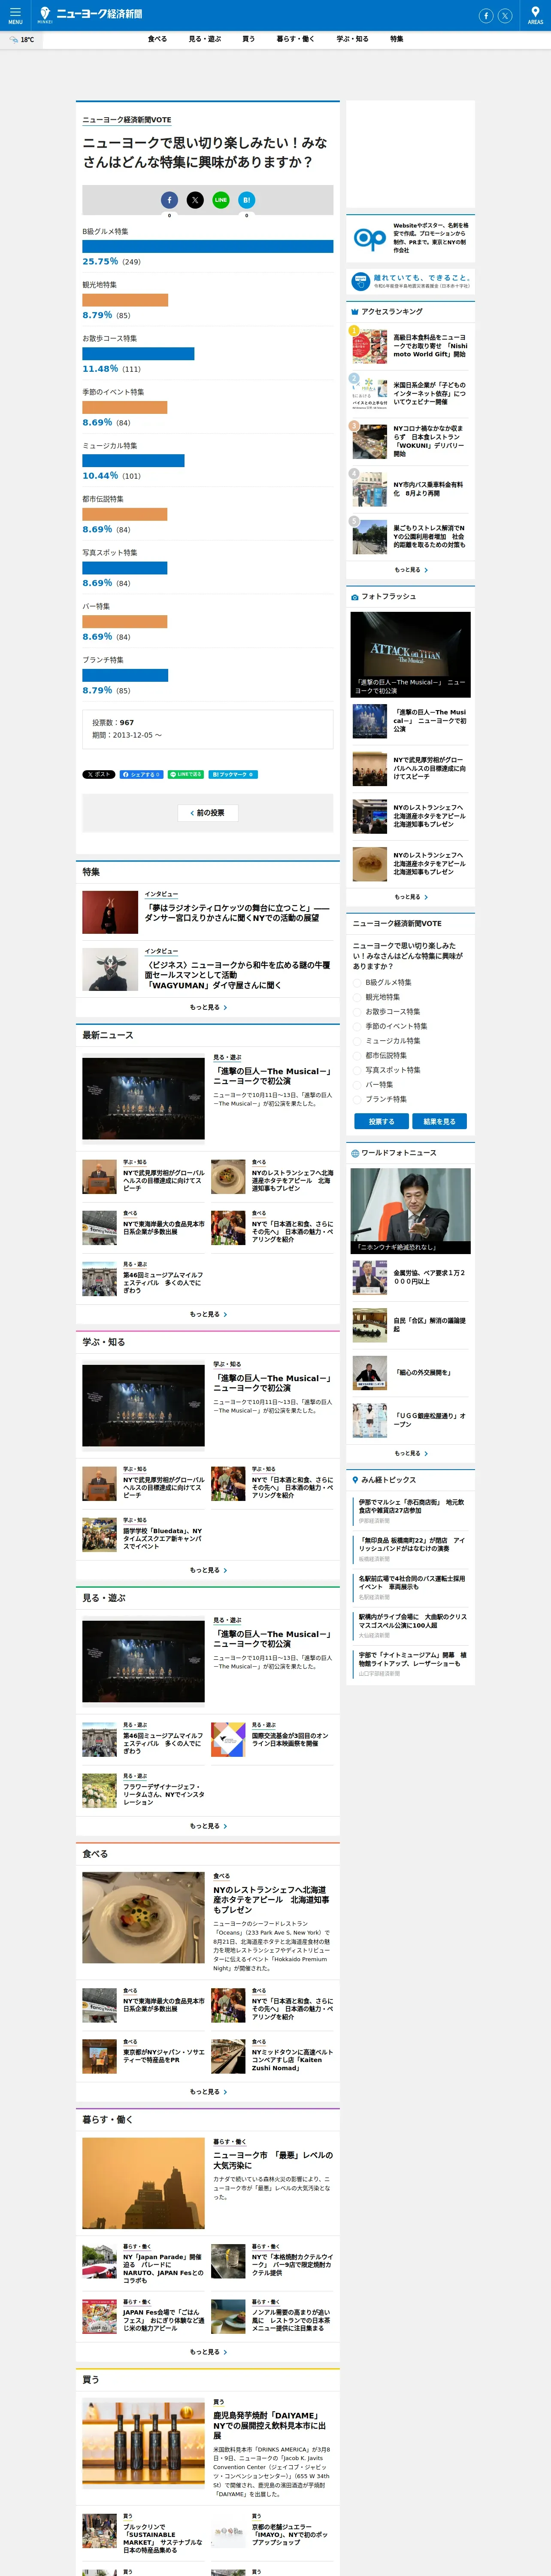Image resolution: width=551 pixels, height=2576 pixels.
Task: Click the X ポスト button
Action: click(99, 774)
